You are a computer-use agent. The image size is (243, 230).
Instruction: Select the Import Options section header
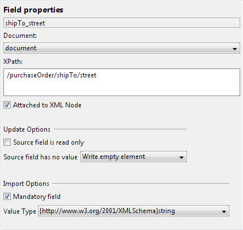coord(26,184)
